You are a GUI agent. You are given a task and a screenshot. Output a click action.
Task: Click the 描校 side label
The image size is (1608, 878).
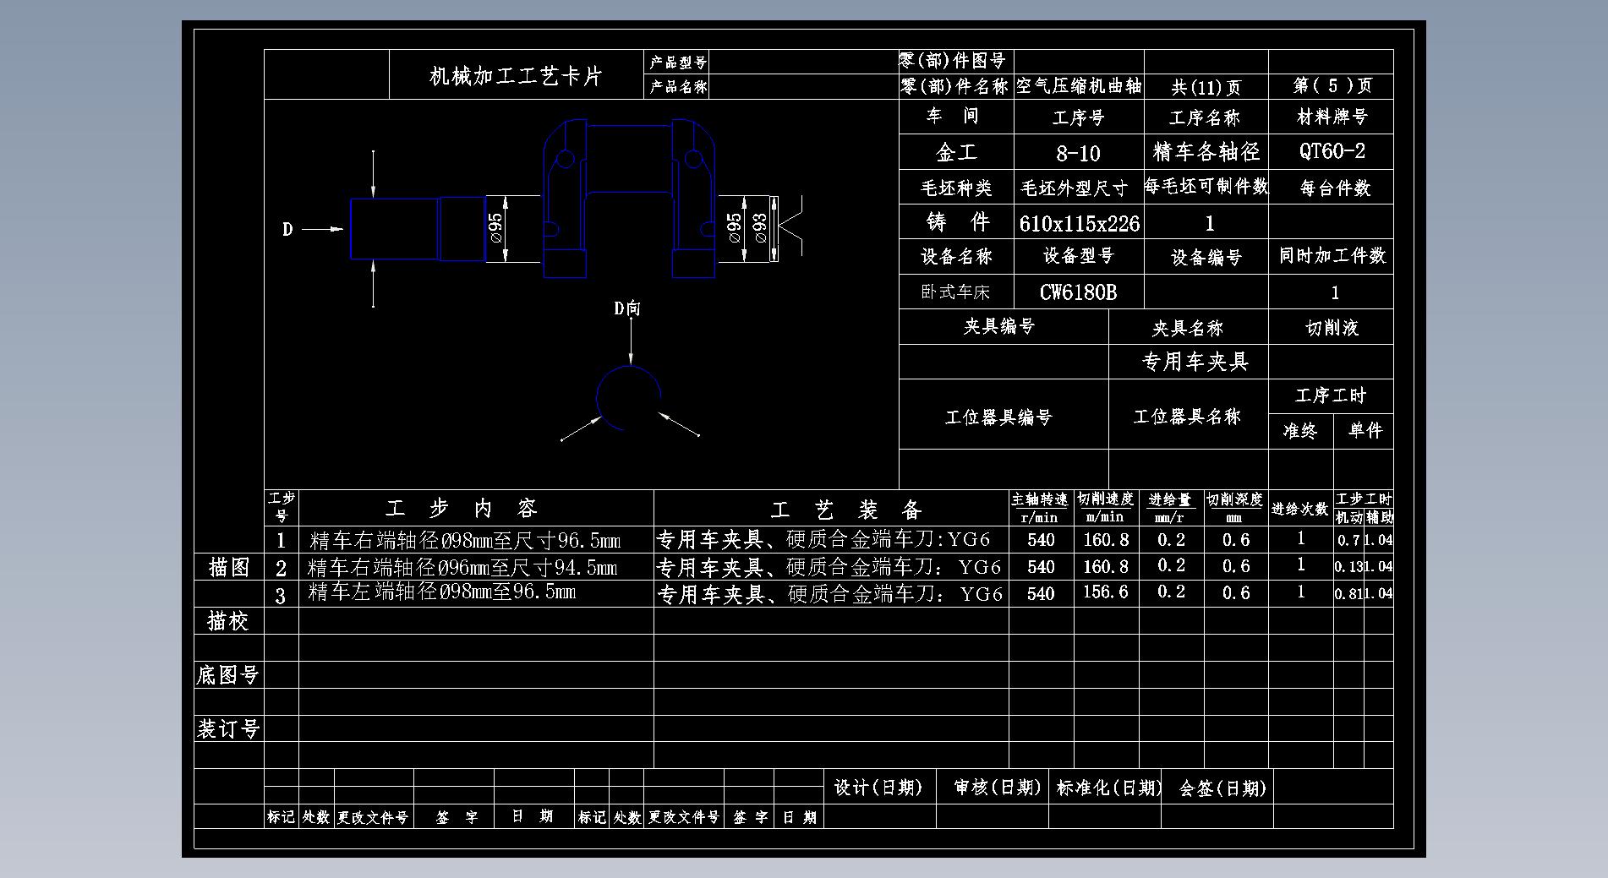point(228,621)
